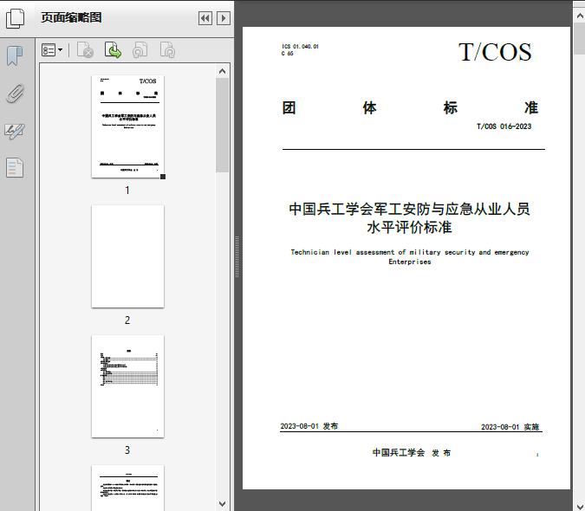
Task: Click the expand panel arrow button
Action: click(224, 18)
